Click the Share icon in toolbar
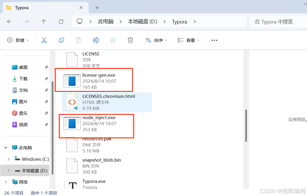Viewport: 307px width, 196px height. [113, 40]
